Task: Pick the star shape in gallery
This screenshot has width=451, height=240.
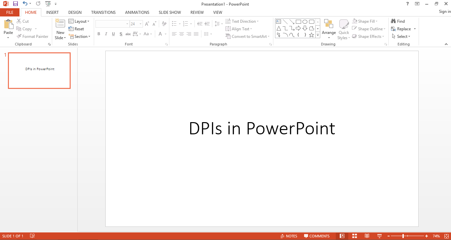Action: pyautogui.click(x=311, y=35)
